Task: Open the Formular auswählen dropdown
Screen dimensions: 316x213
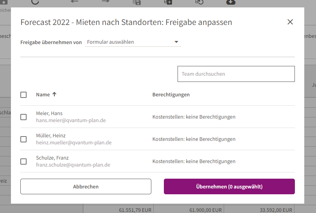Action: (133, 42)
